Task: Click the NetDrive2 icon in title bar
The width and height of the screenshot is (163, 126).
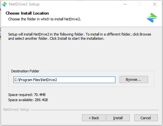Action: point(5,4)
